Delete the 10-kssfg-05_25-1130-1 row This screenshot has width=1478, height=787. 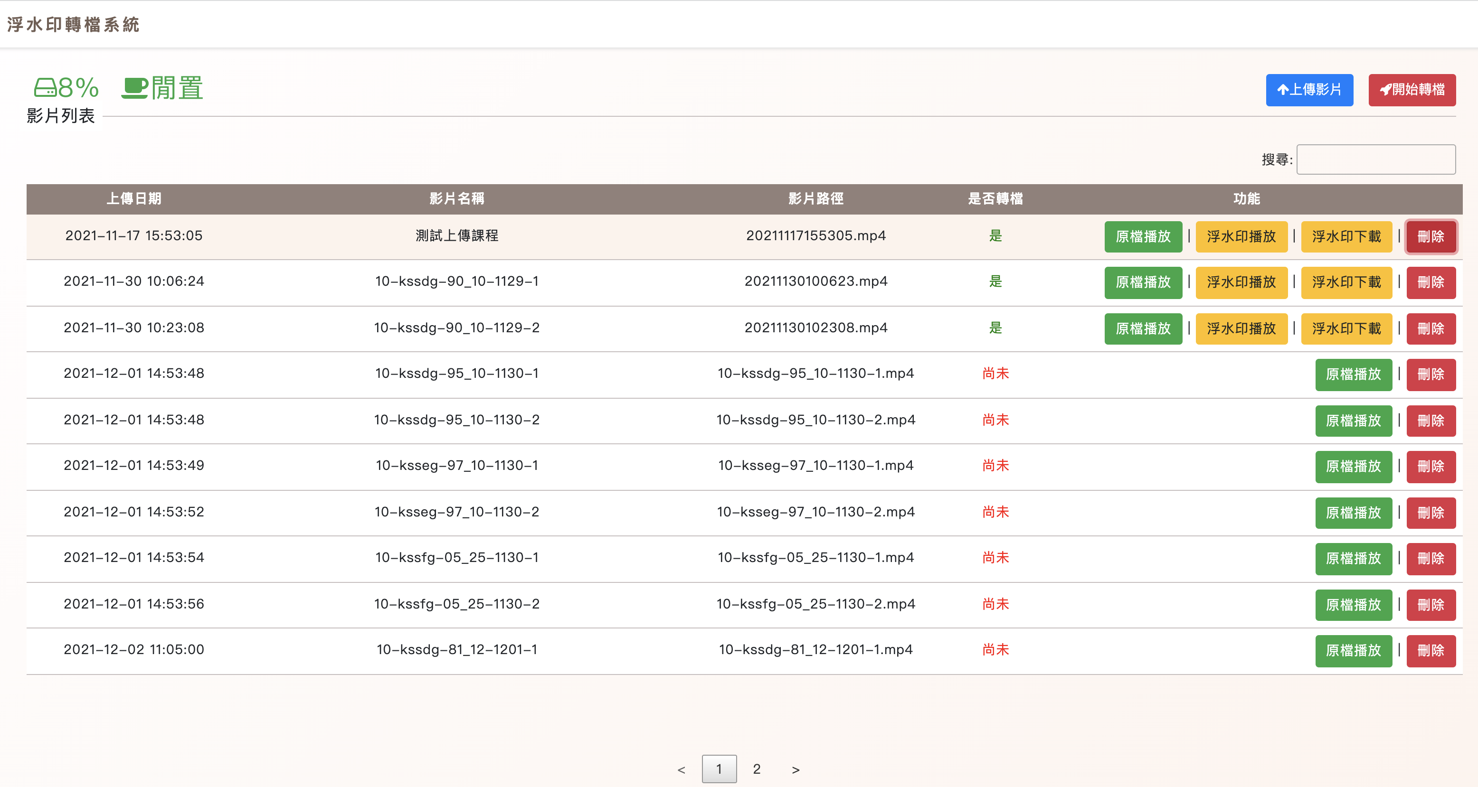click(1431, 559)
